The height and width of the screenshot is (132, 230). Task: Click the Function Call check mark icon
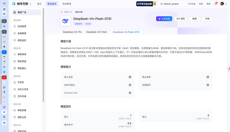pos(130,93)
